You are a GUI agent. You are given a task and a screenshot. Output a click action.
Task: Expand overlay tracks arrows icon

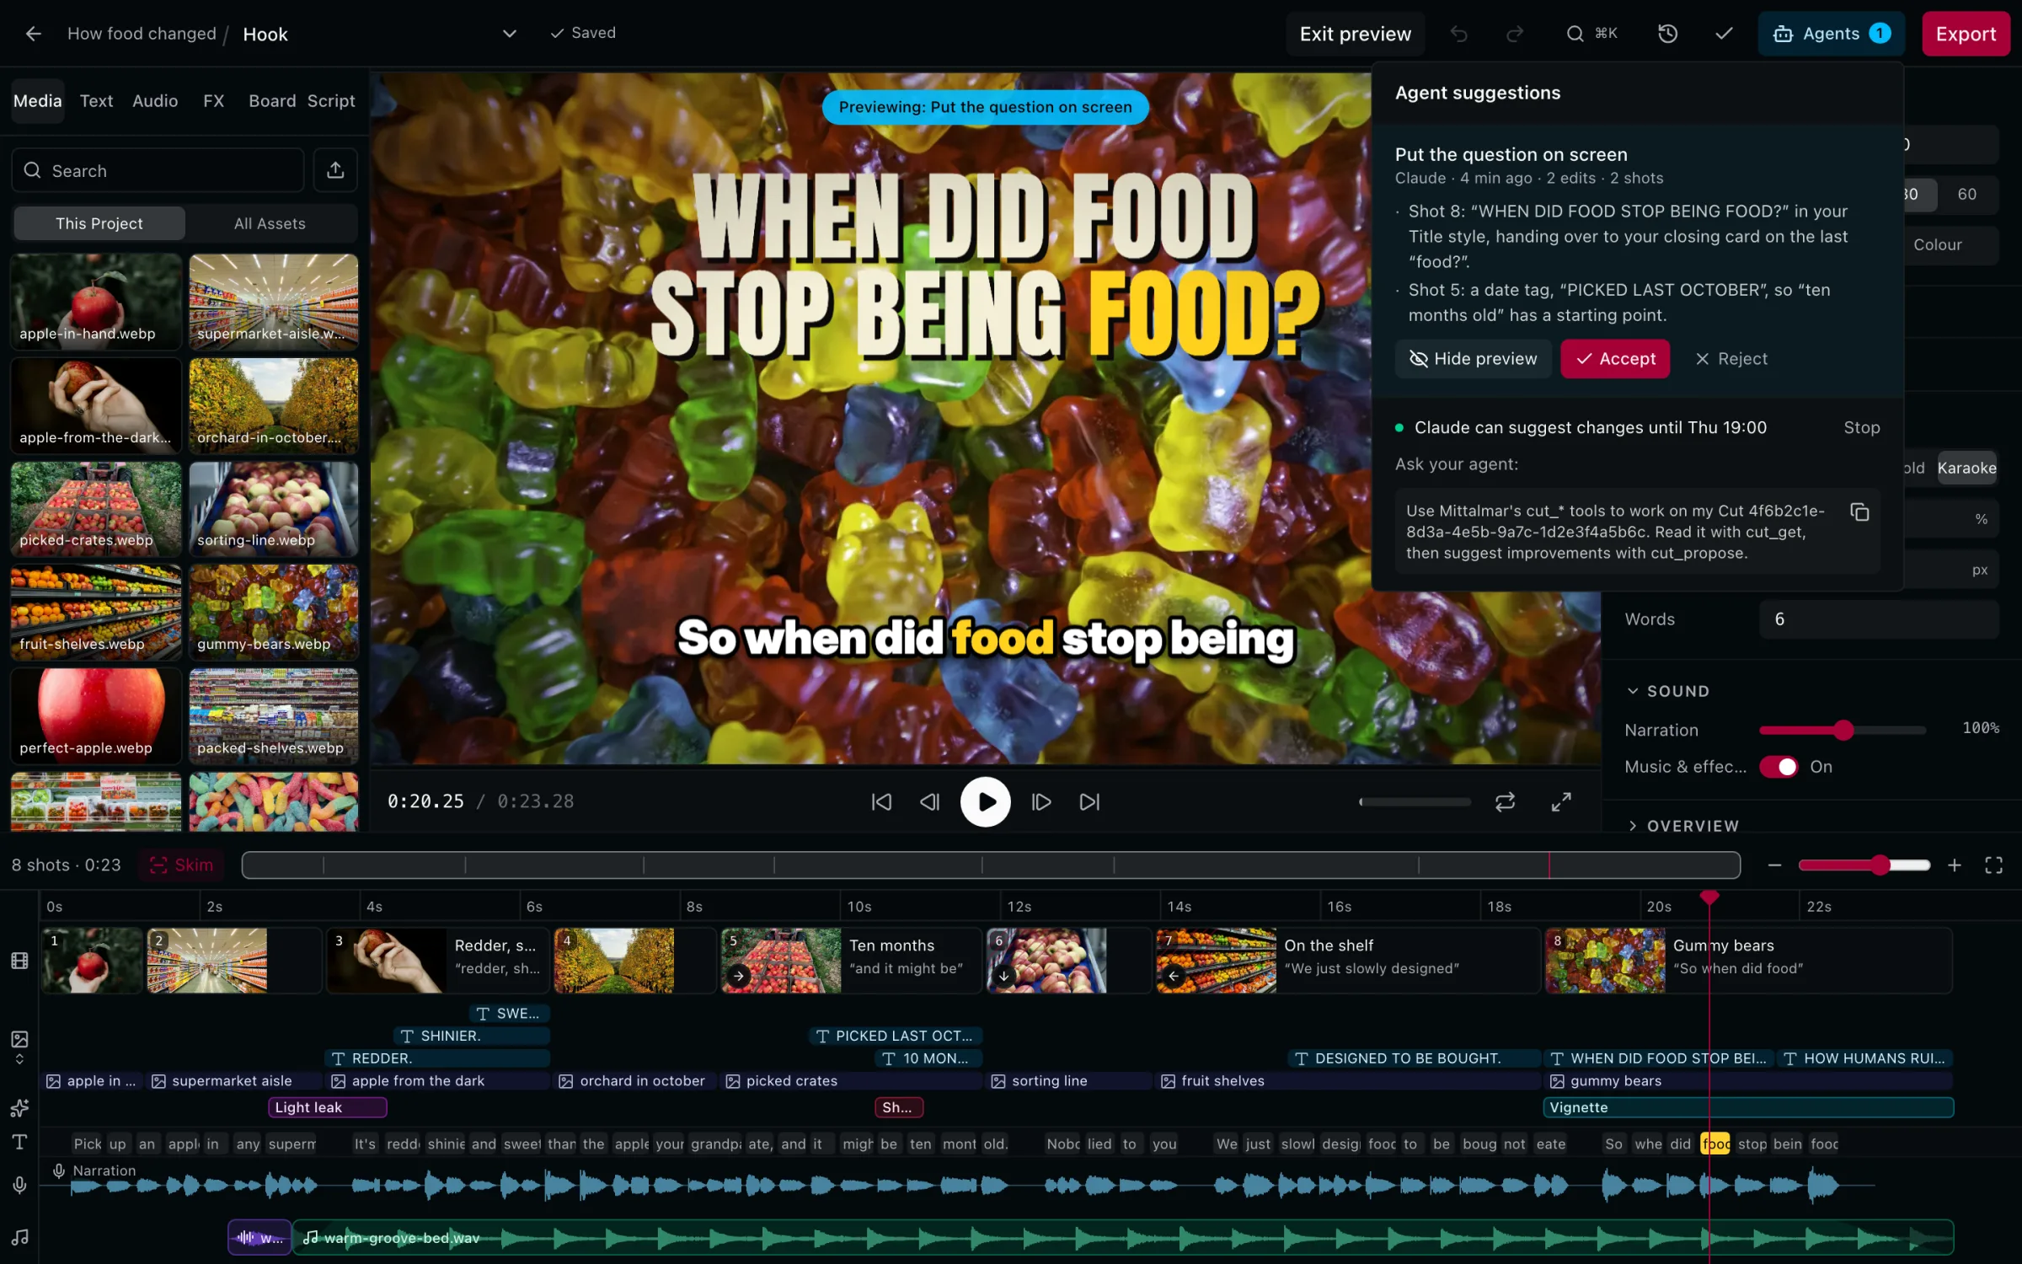pyautogui.click(x=20, y=1059)
